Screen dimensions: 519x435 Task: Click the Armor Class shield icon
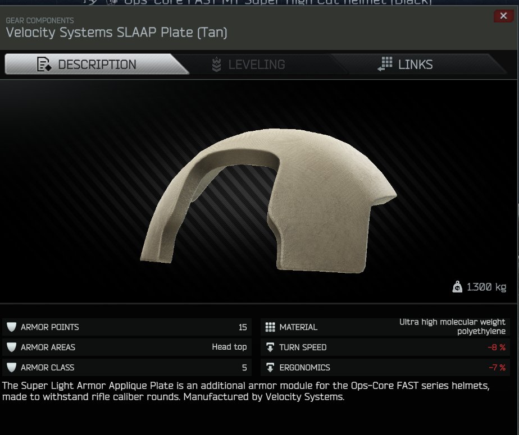(11, 367)
